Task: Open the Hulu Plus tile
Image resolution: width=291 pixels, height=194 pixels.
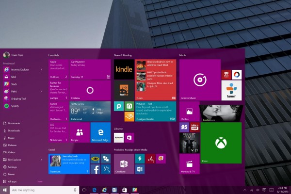Action: point(221,113)
